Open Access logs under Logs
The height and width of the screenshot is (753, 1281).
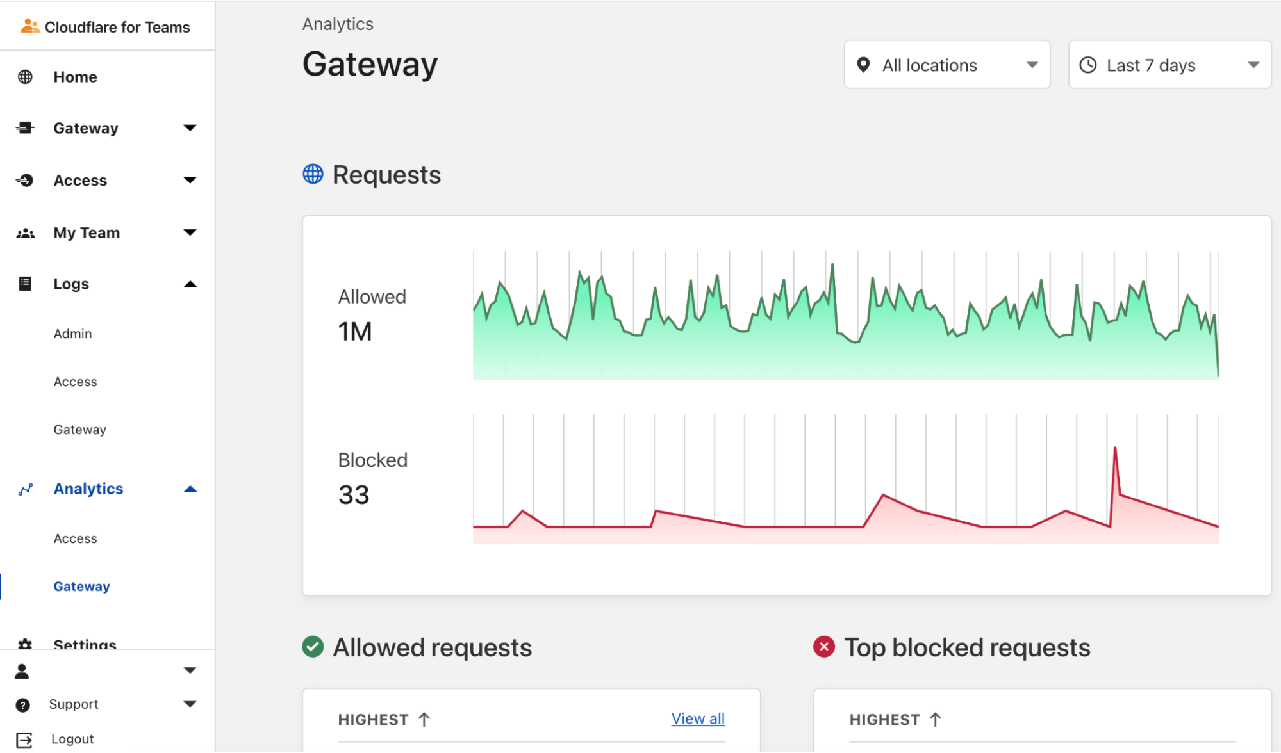pos(76,382)
